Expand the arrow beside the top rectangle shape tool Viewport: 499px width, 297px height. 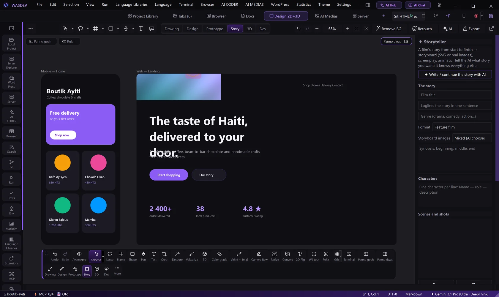click(x=118, y=29)
